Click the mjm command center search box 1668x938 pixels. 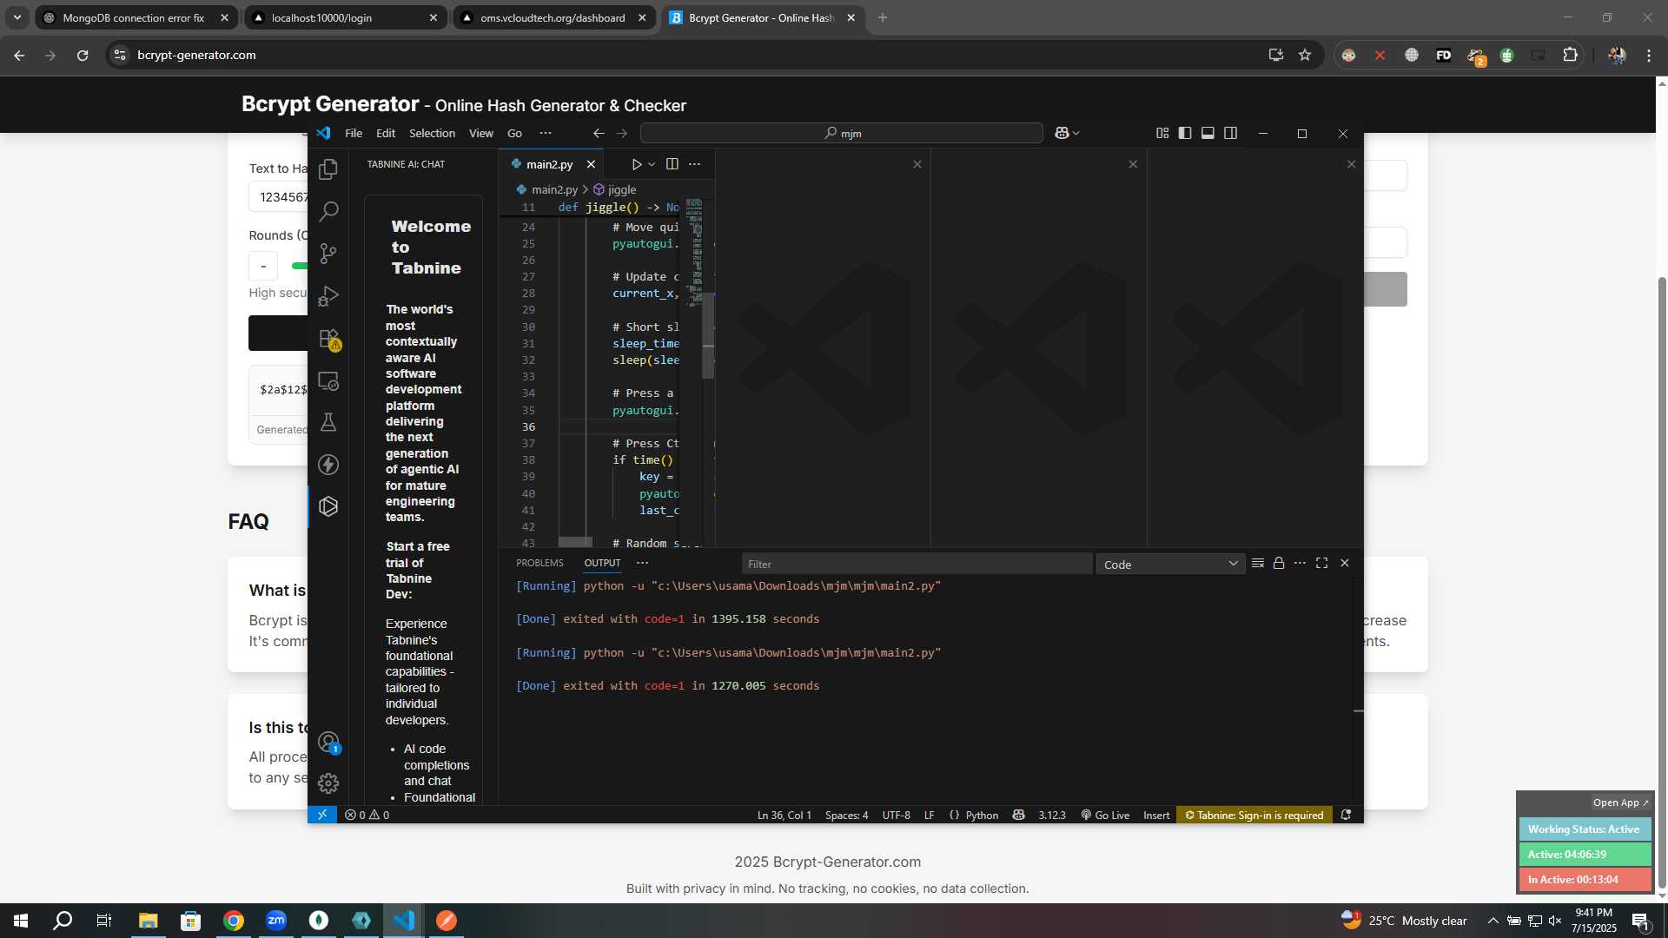click(841, 133)
